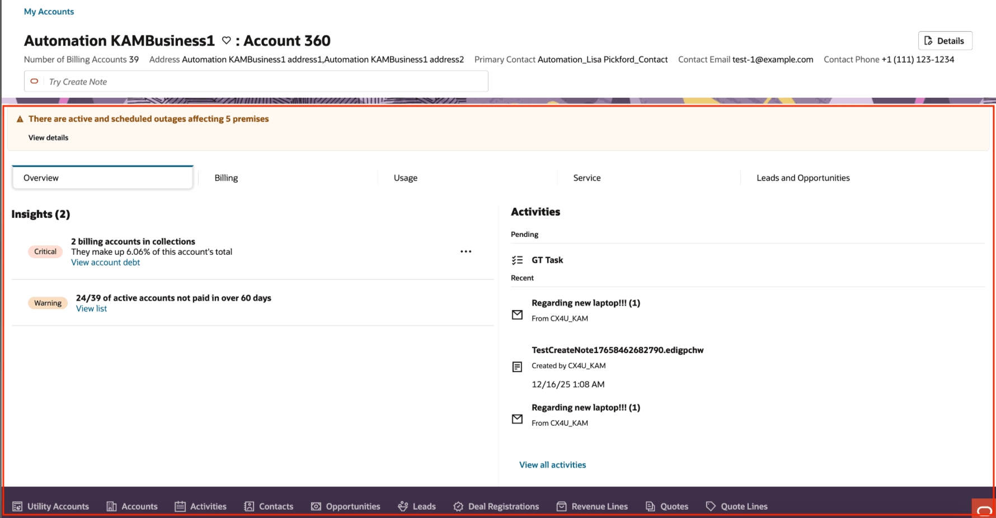The height and width of the screenshot is (518, 996).
Task: Open the ellipsis menu on the collections insight
Action: click(x=466, y=251)
